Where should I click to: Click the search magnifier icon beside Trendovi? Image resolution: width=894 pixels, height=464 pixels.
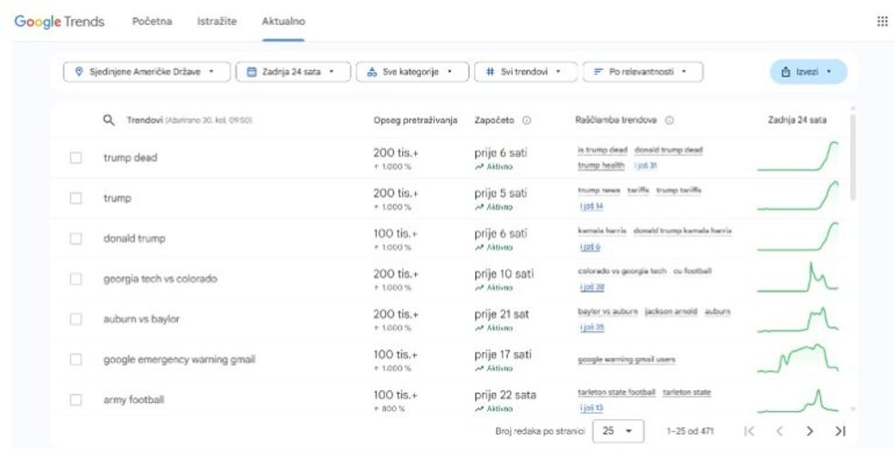109,119
